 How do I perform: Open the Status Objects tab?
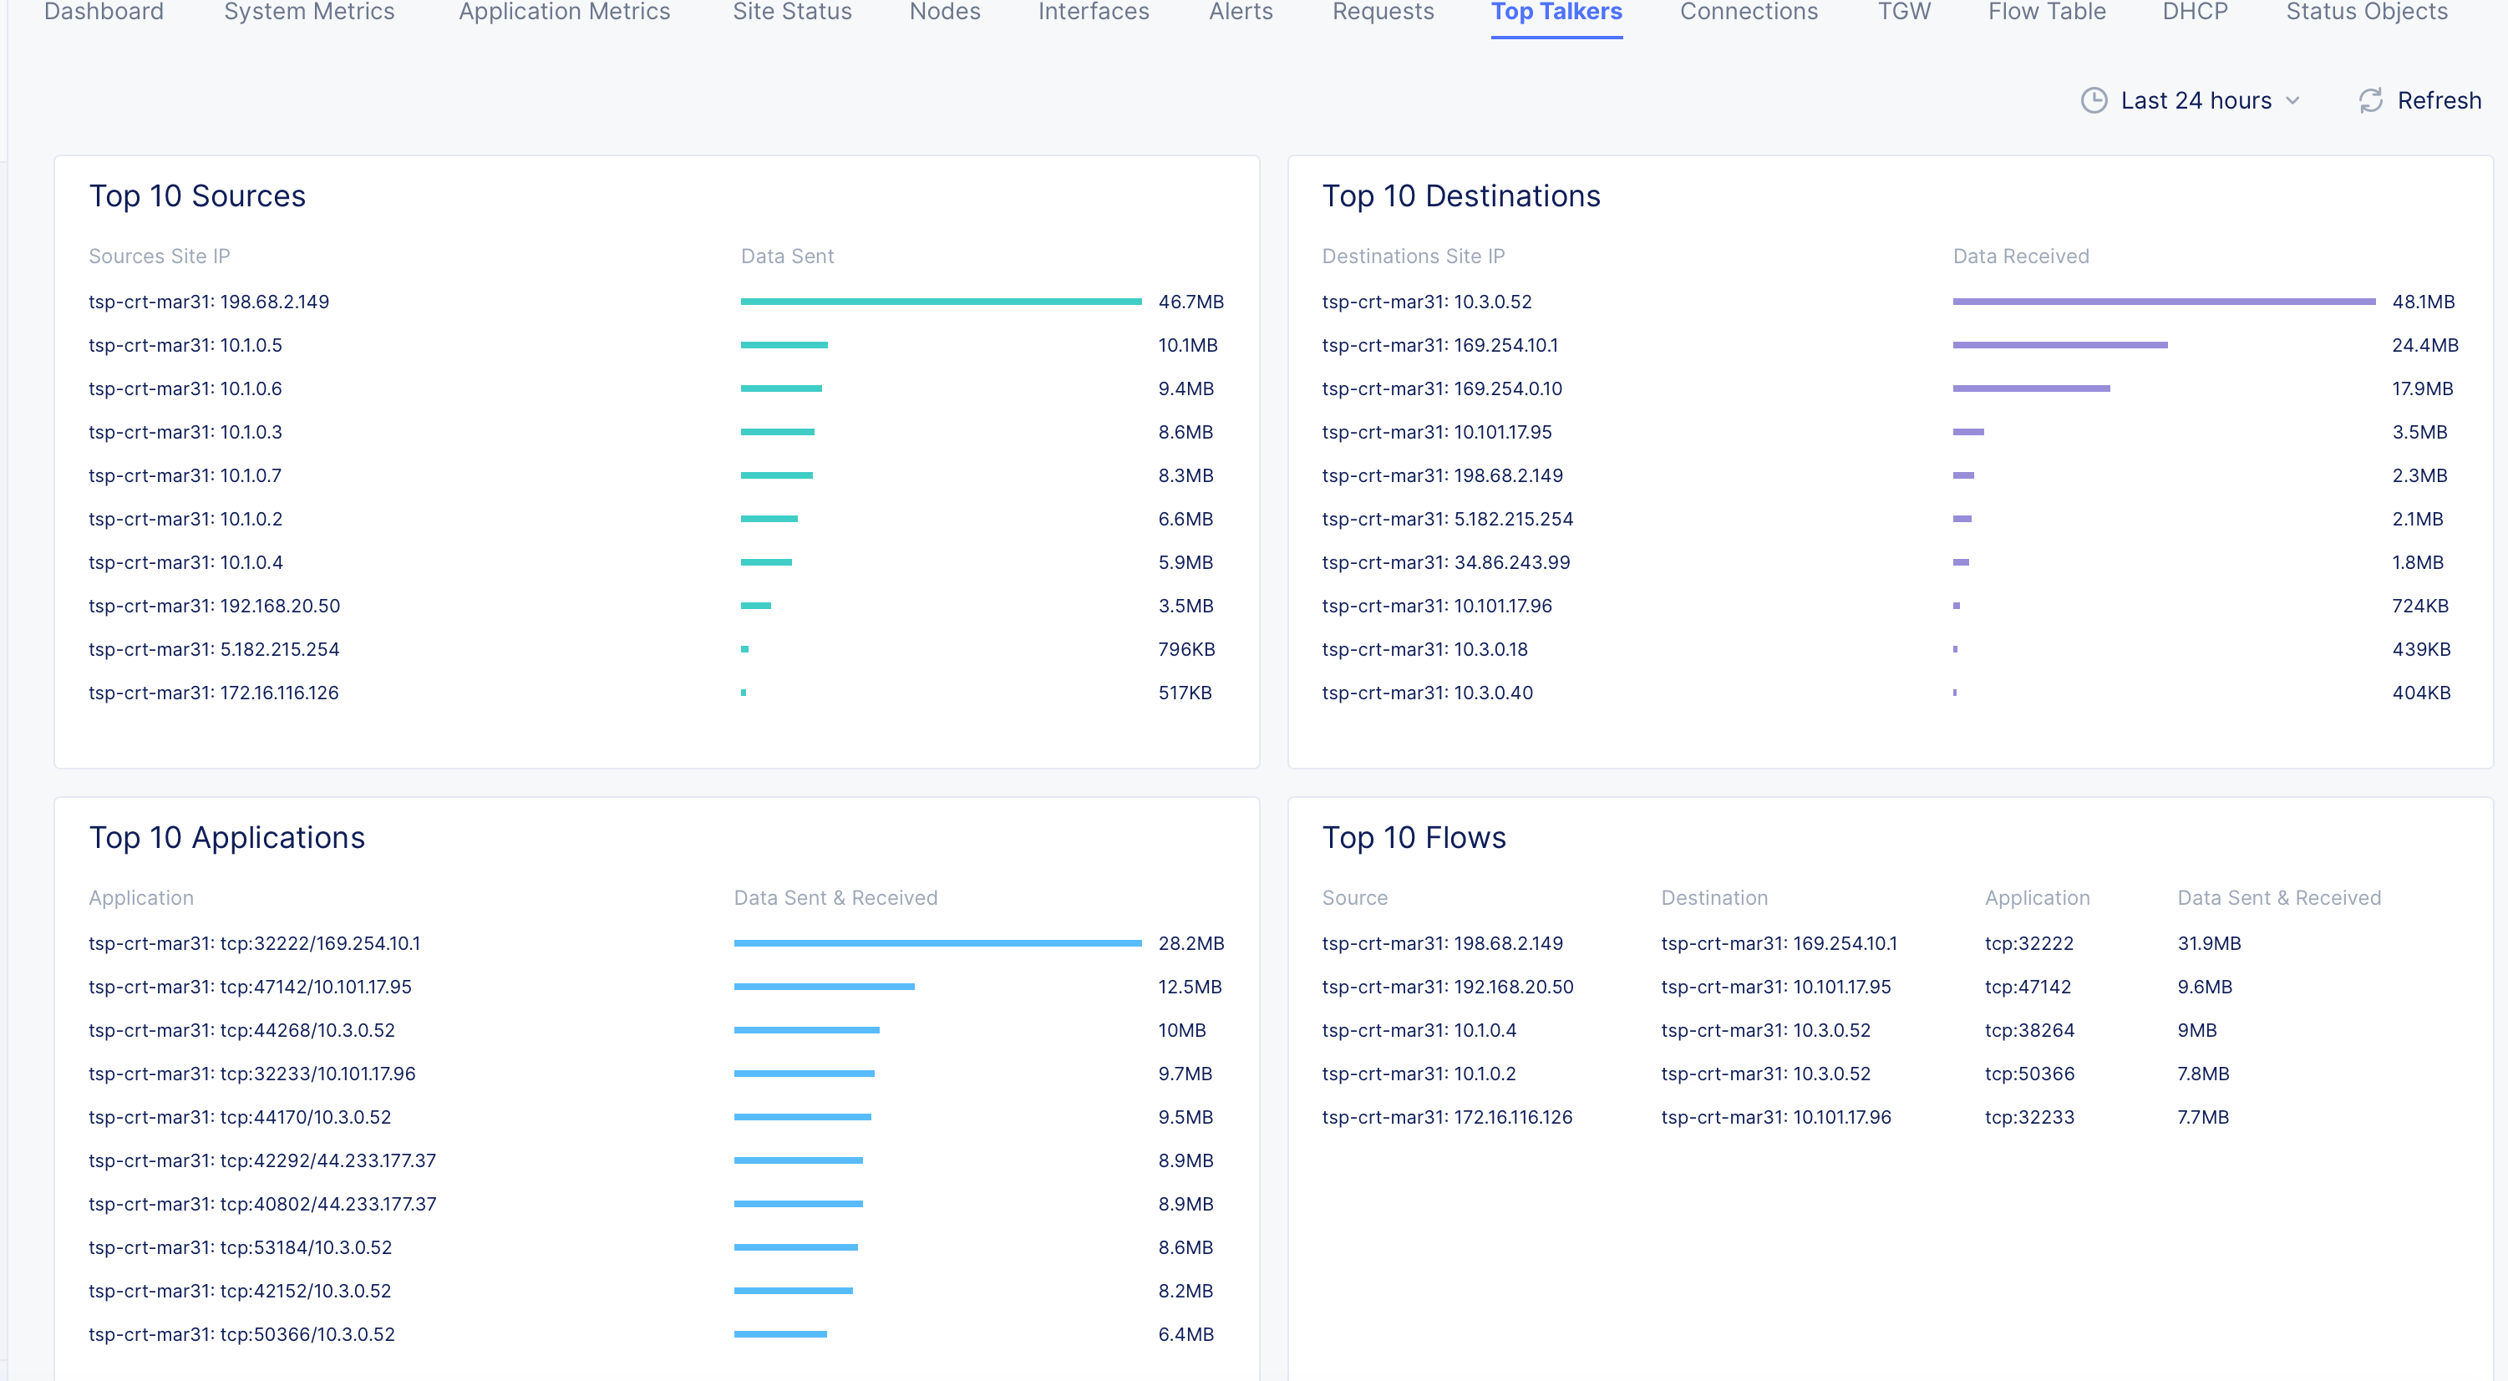coord(2366,12)
